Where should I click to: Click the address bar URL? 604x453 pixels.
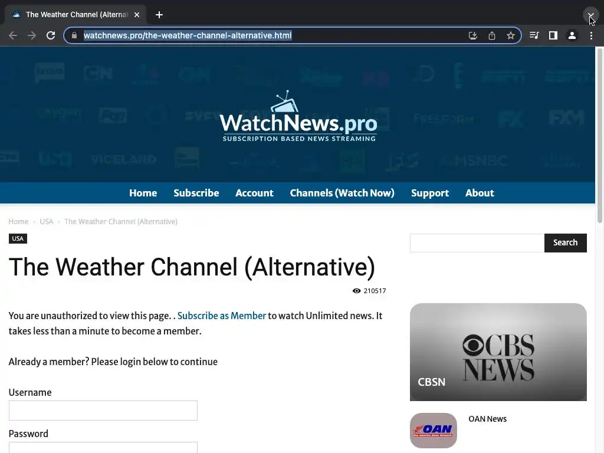188,35
